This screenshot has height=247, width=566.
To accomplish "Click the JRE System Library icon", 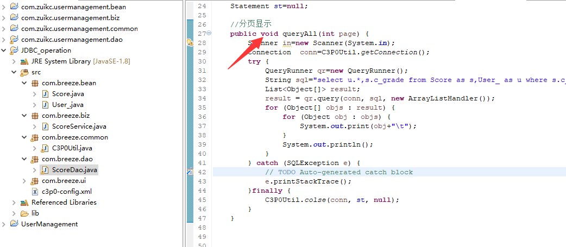I will tap(24, 61).
